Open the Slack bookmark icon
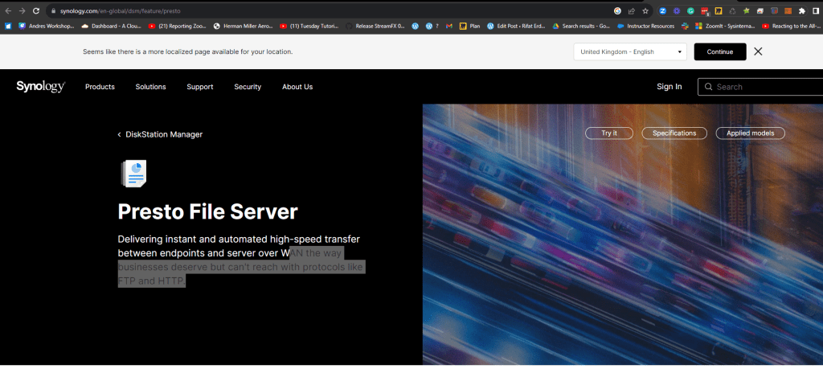Image resolution: width=823 pixels, height=373 pixels. (685, 26)
